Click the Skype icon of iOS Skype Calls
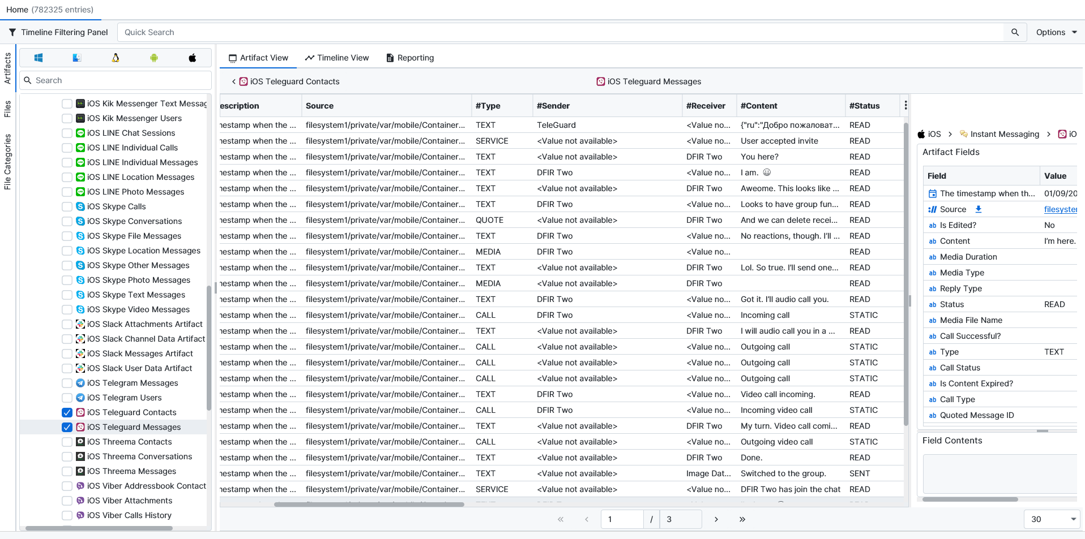The height and width of the screenshot is (539, 1085). (80, 206)
